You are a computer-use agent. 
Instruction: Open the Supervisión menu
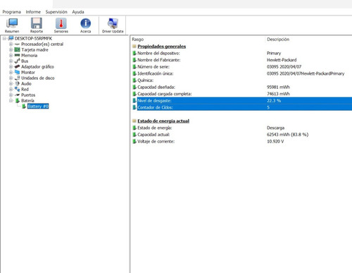click(x=56, y=12)
